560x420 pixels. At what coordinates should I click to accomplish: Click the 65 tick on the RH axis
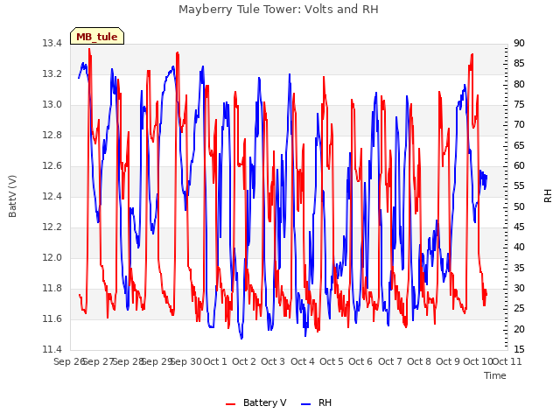[519, 146]
